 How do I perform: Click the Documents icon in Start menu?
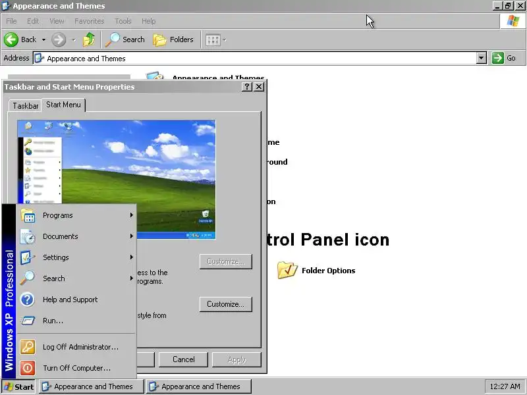(28, 236)
